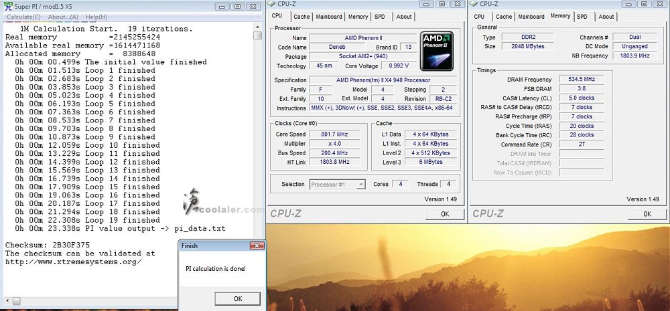Click the Specification field 'AMD Phenom(tm) II X4 940 Processor'
This screenshot has width=670, height=311.
point(383,80)
